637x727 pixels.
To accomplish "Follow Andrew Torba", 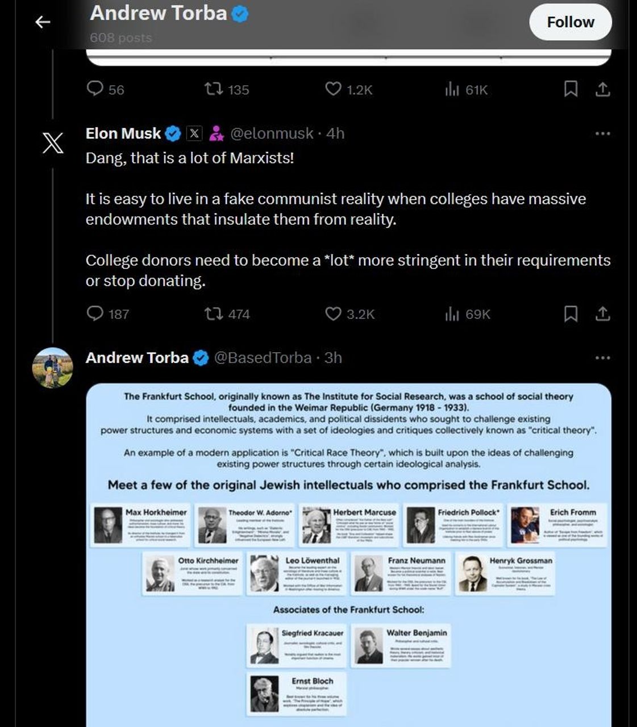I will (x=570, y=22).
